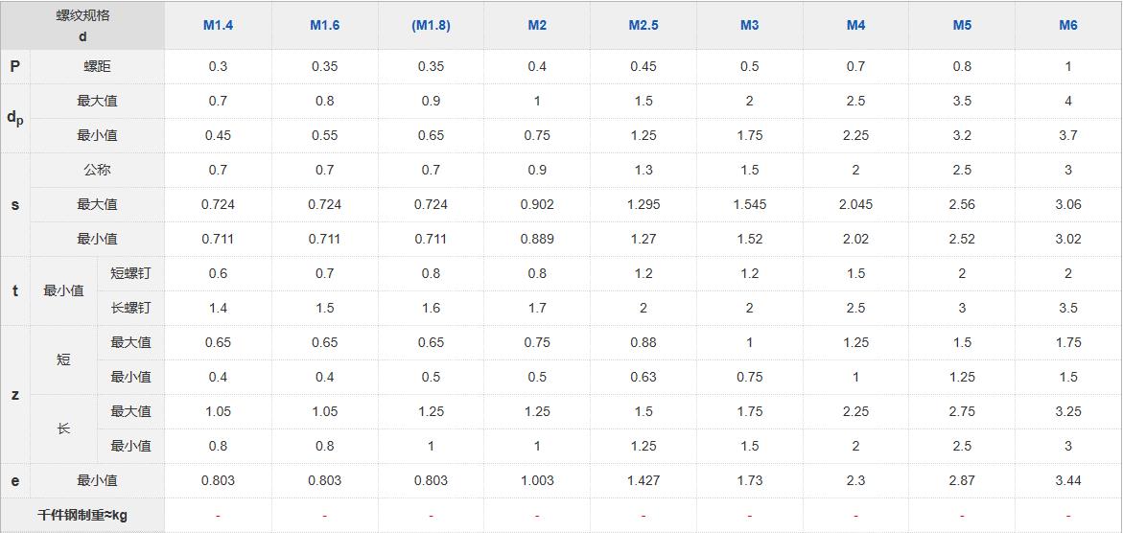Screen dimensions: 1123x533
Task: Select the 螺距 row label
Action: pos(97,66)
